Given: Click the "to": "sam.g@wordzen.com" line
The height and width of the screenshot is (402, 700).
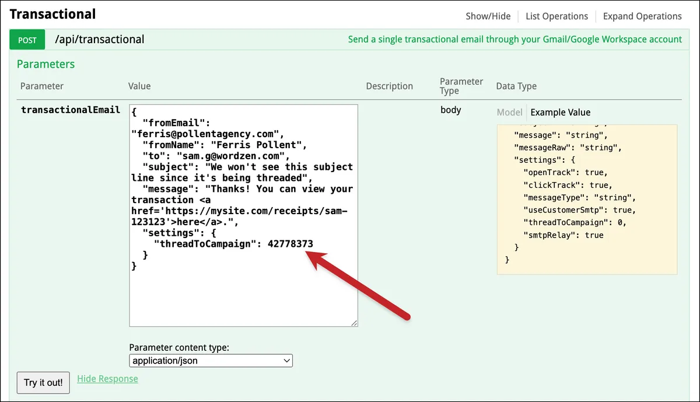Looking at the screenshot, I should point(216,156).
